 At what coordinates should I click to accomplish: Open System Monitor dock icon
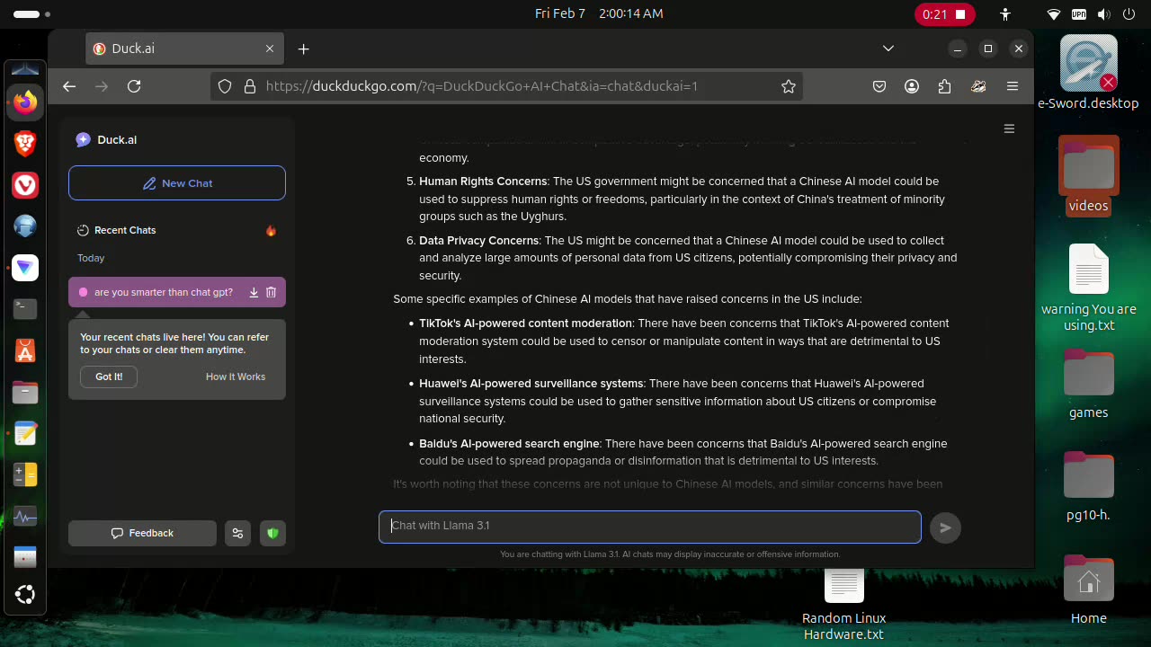[x=25, y=517]
